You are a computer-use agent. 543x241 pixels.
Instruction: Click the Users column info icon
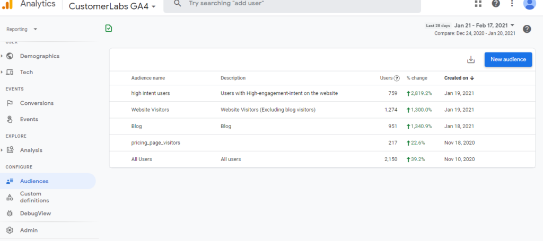coord(397,78)
